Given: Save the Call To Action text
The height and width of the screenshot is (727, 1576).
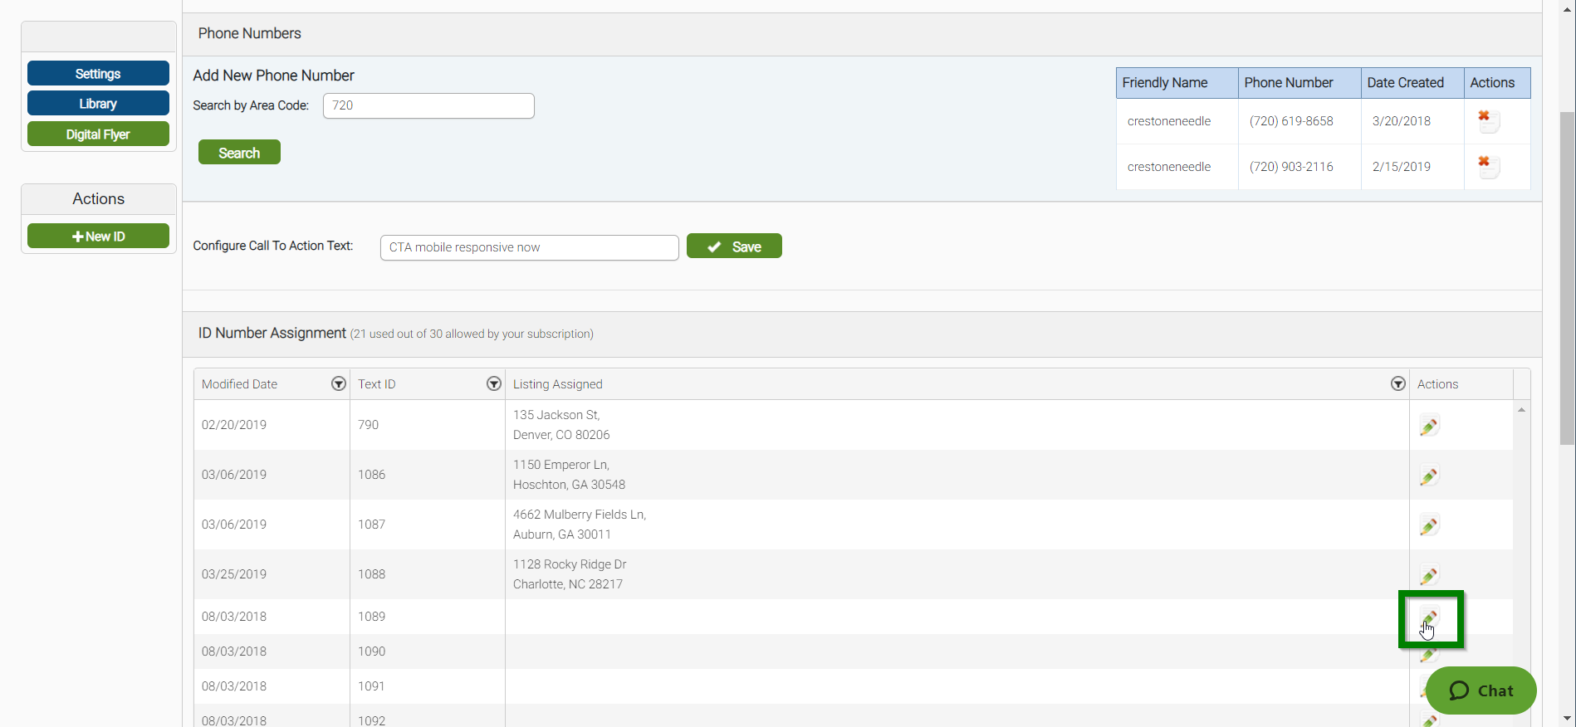Looking at the screenshot, I should [x=734, y=246].
